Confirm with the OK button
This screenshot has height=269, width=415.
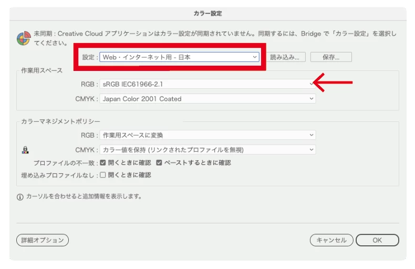click(x=377, y=240)
